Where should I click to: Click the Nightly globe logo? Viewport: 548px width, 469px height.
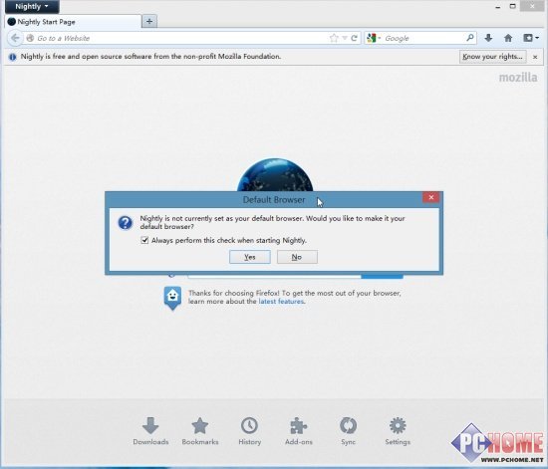275,174
